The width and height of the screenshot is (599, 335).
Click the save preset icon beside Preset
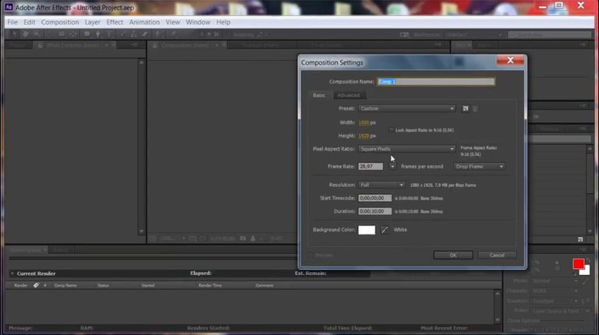click(x=466, y=109)
